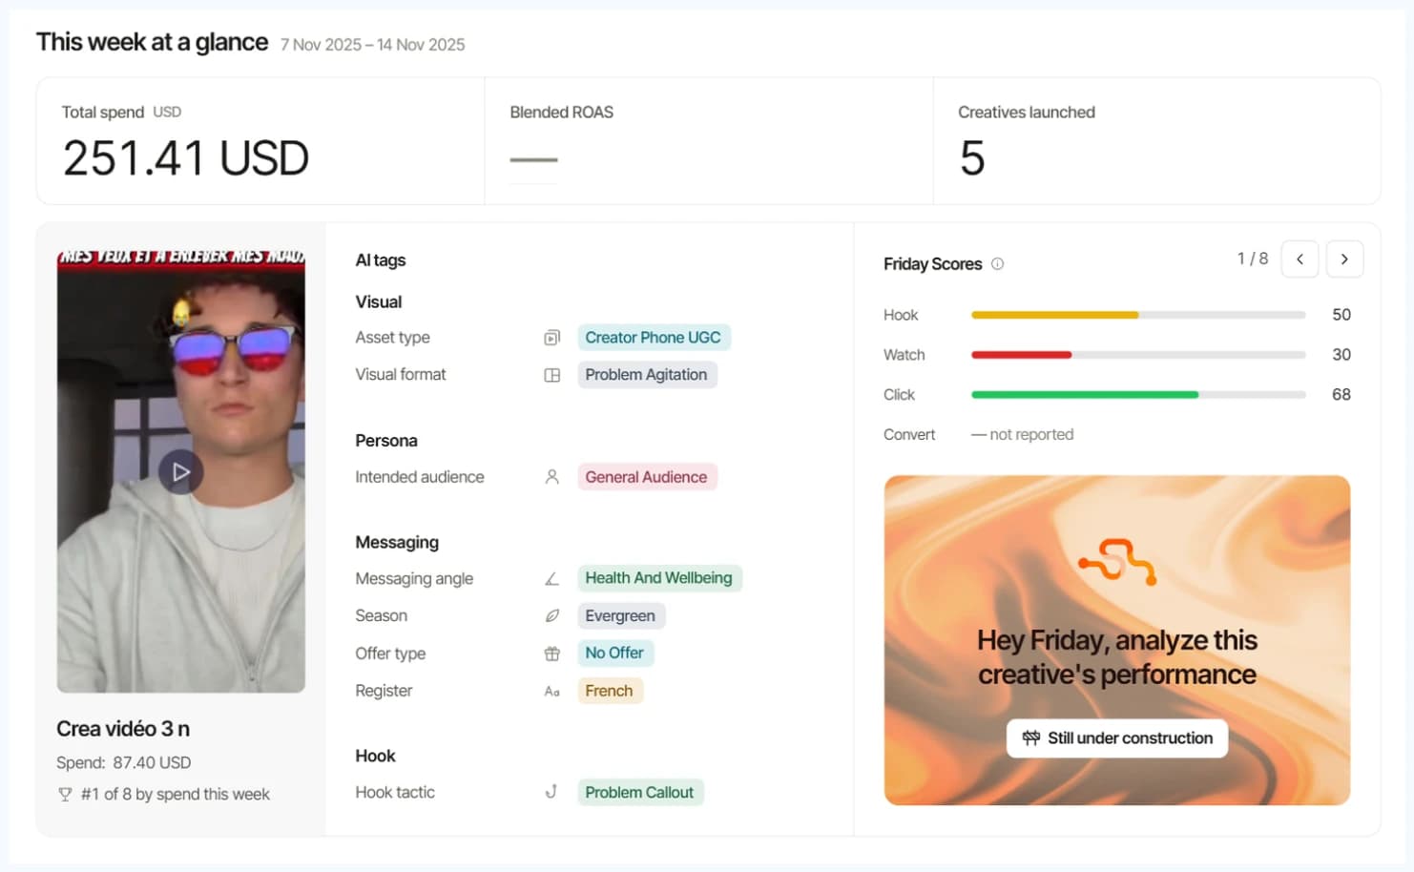Click the Hey Friday analyze banner text
Viewport: 1414px width, 872px height.
1117,657
